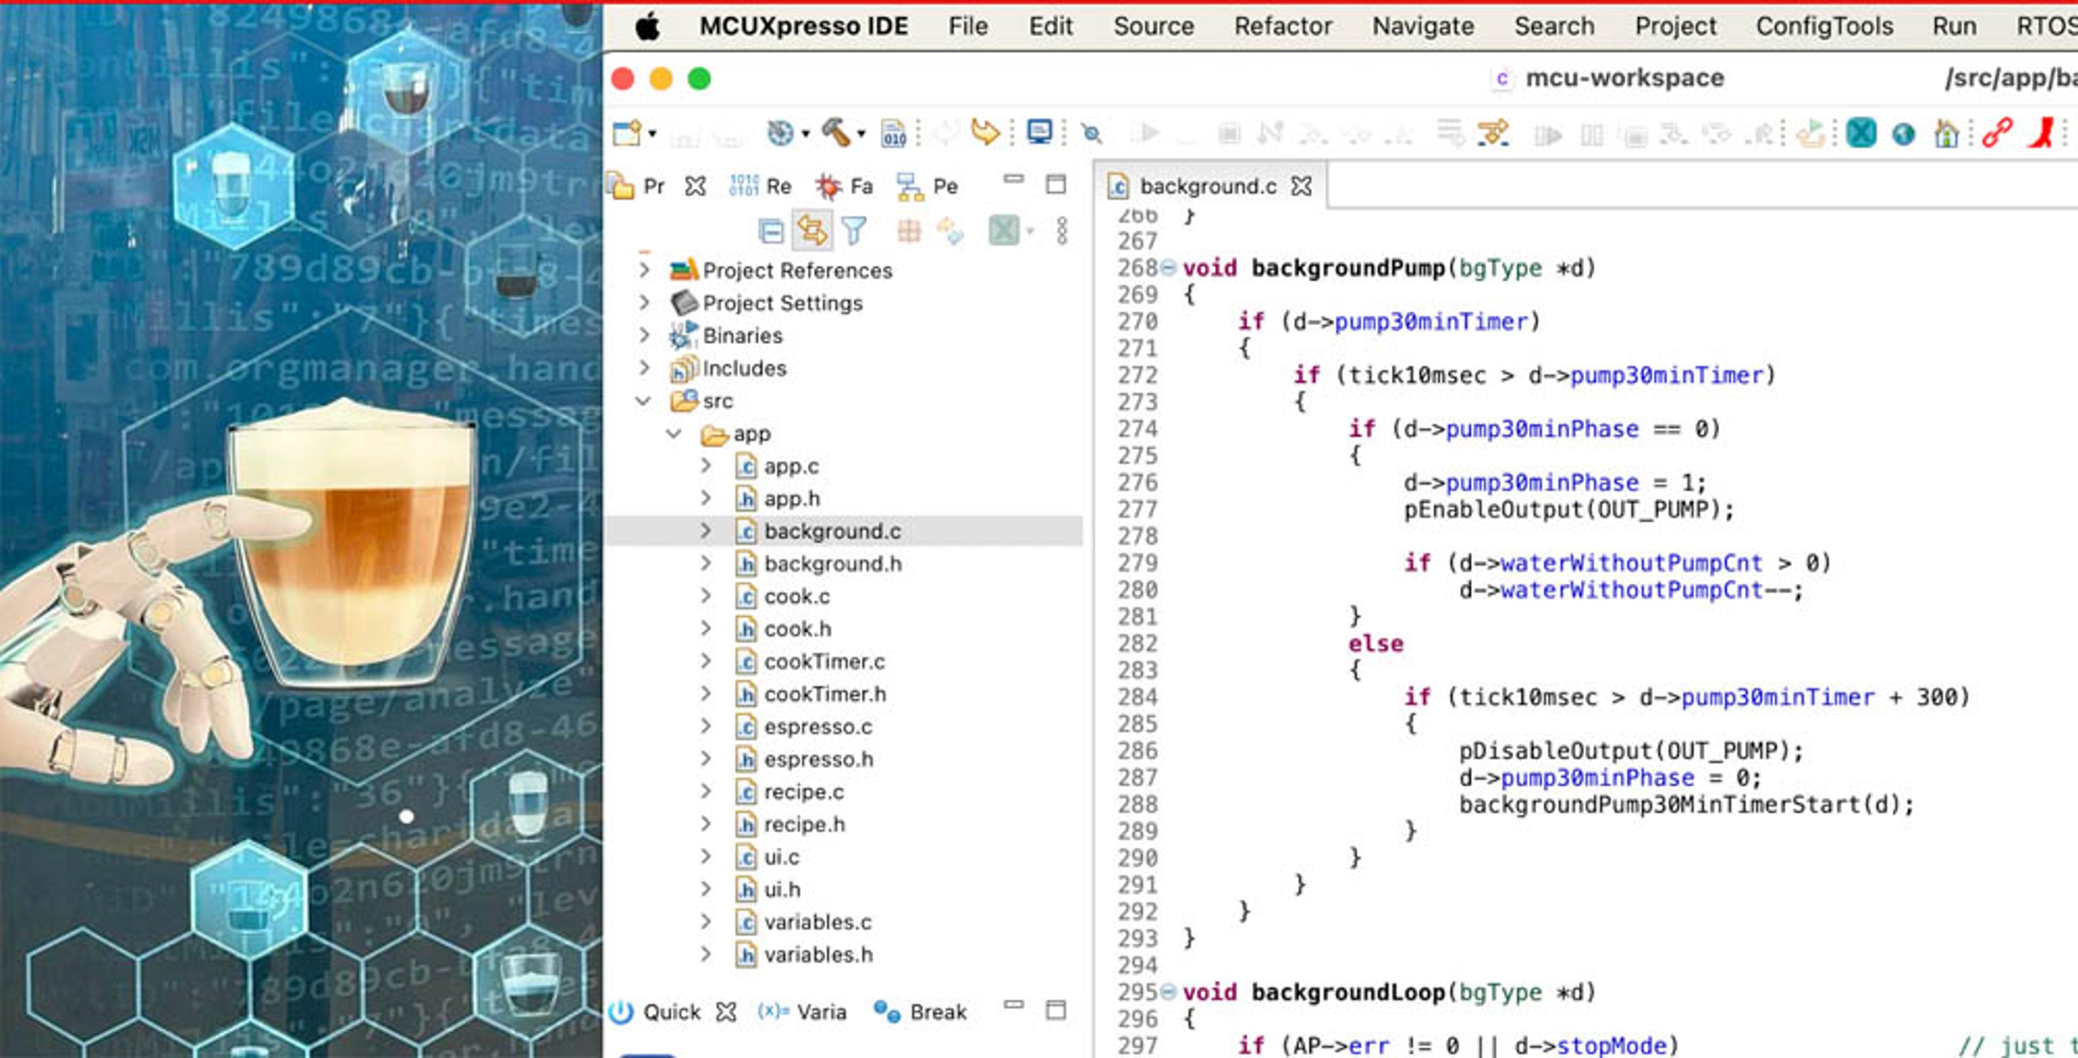Click the hammer build icon
2078x1058 pixels.
click(836, 133)
